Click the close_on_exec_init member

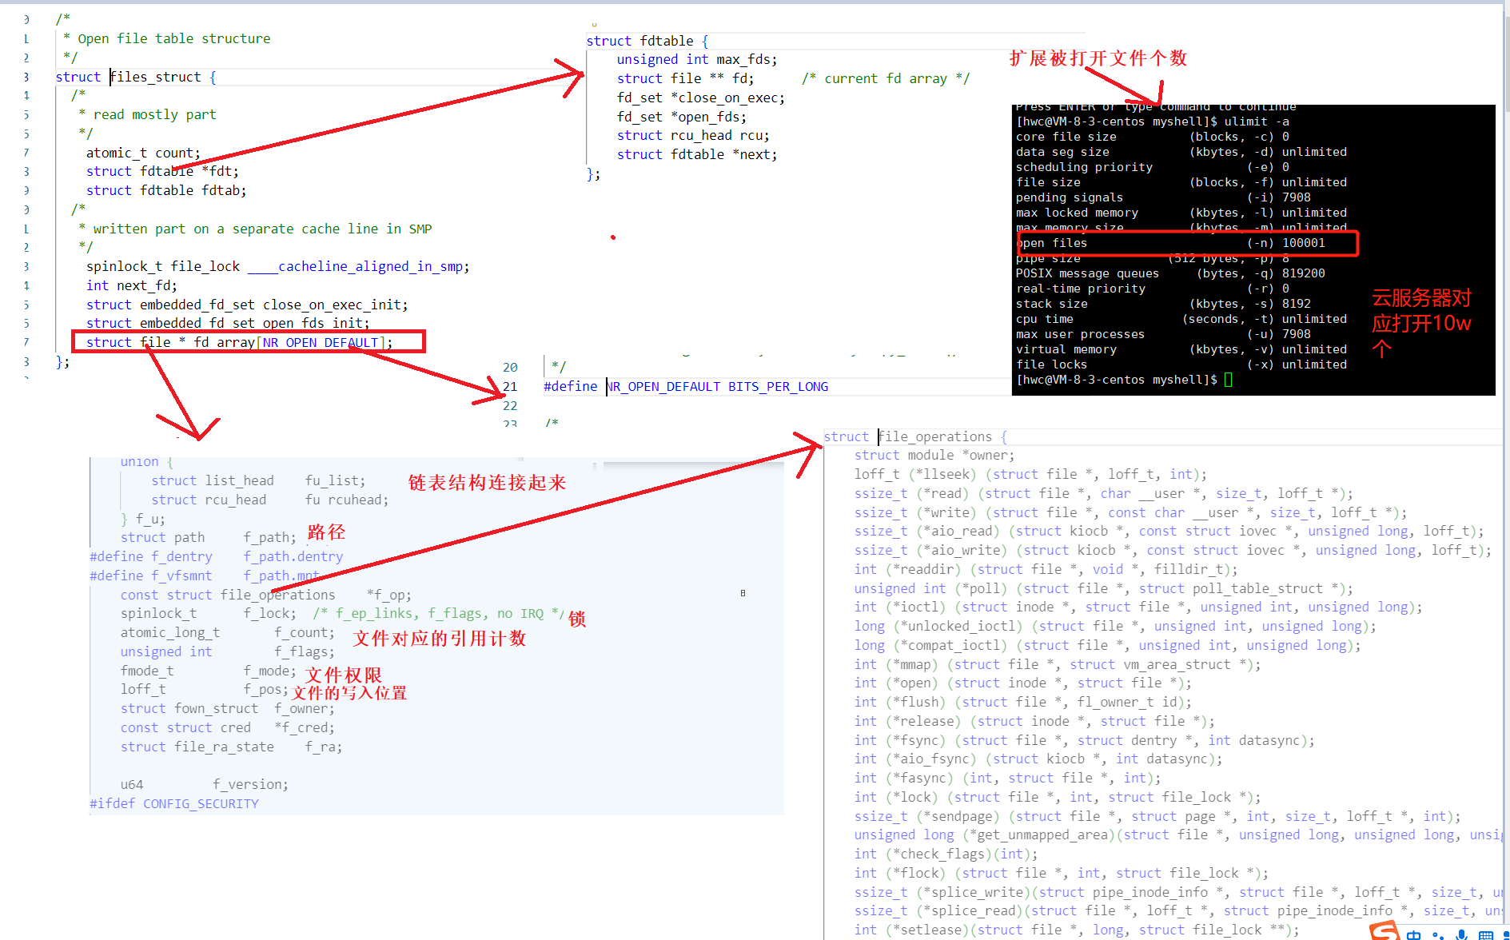336,305
